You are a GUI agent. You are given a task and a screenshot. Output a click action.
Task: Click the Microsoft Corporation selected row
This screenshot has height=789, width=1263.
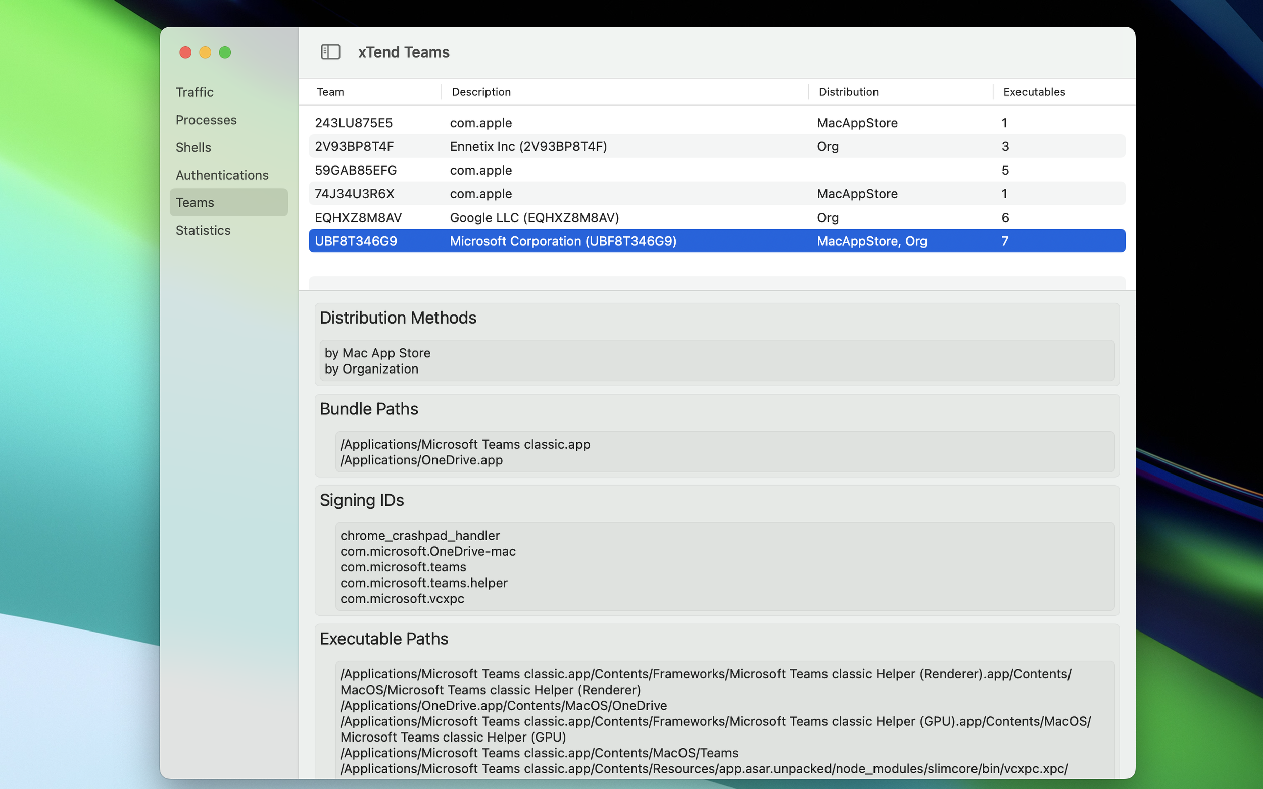563,241
